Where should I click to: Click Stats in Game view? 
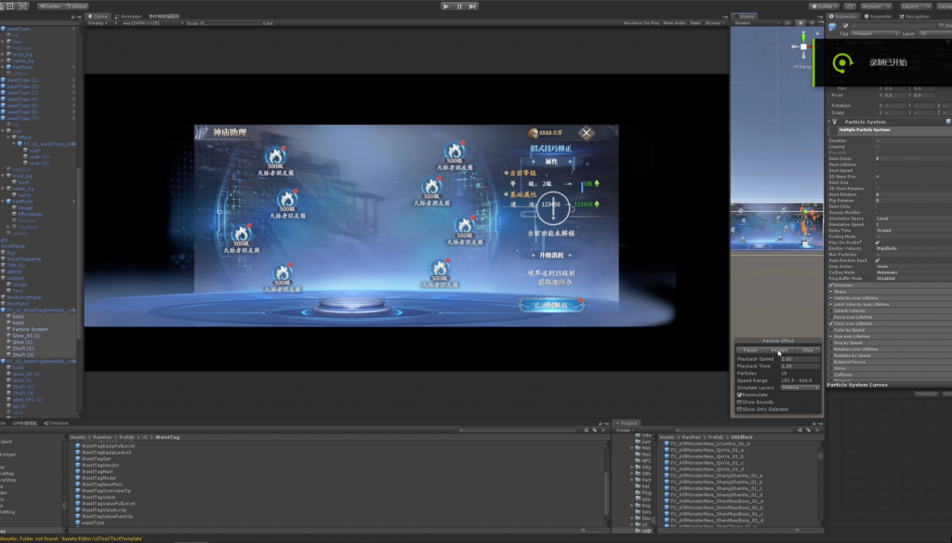[x=695, y=23]
